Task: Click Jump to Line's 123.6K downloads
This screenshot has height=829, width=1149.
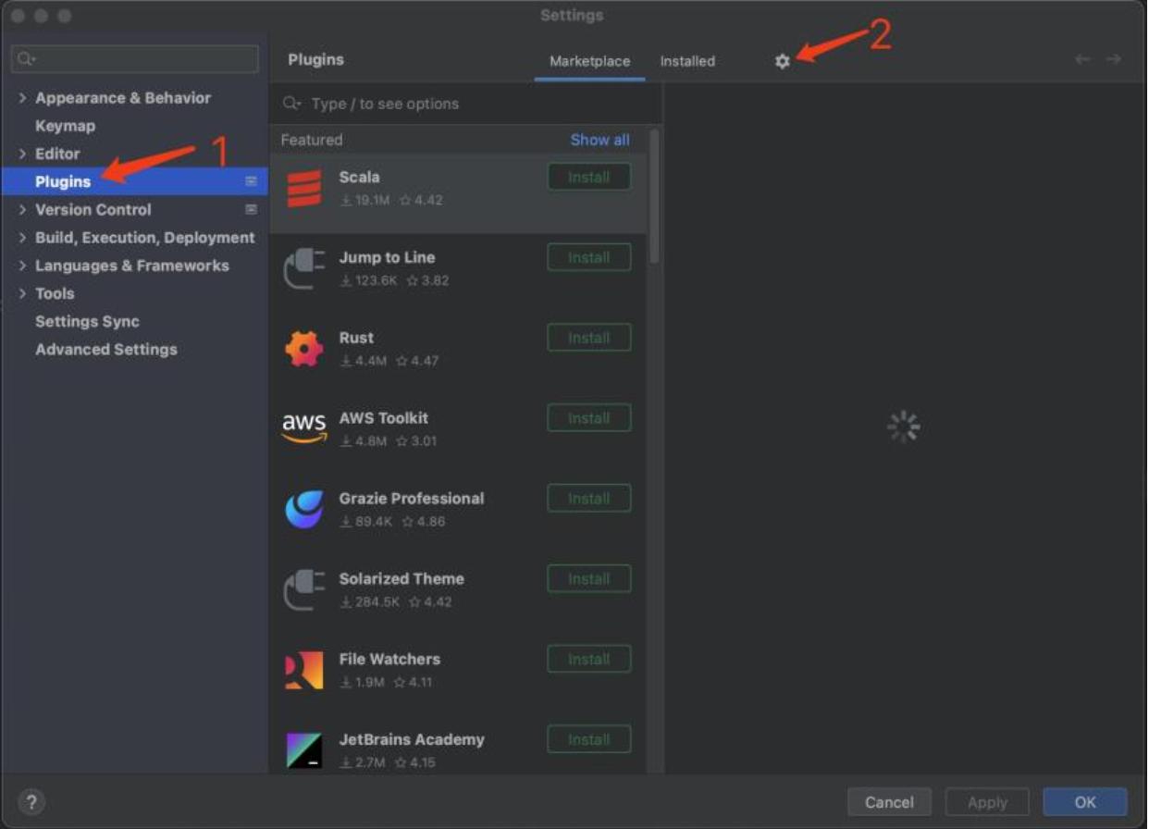Action: [368, 281]
